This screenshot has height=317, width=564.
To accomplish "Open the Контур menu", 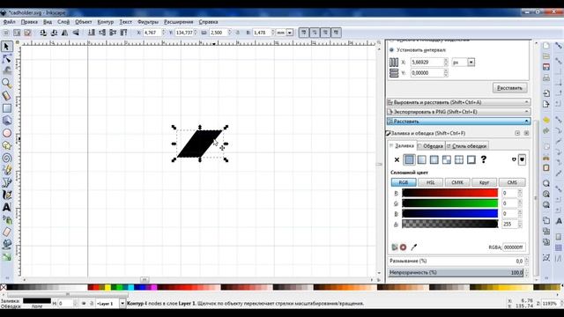I will 106,22.
